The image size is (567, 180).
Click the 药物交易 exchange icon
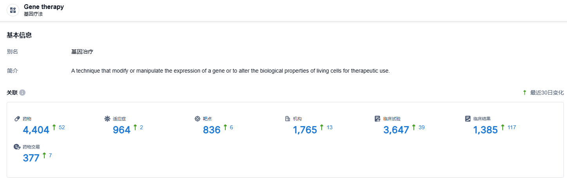(x=17, y=147)
